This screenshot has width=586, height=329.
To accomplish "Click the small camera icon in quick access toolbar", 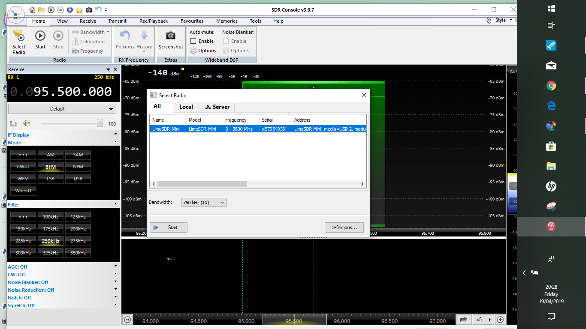I will pos(89,10).
